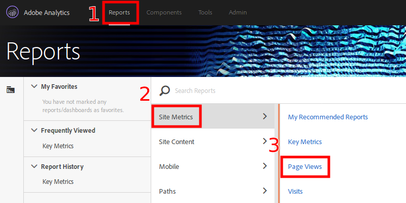406x203 pixels.
Task: Select the Mobile menu category
Action: (213, 166)
